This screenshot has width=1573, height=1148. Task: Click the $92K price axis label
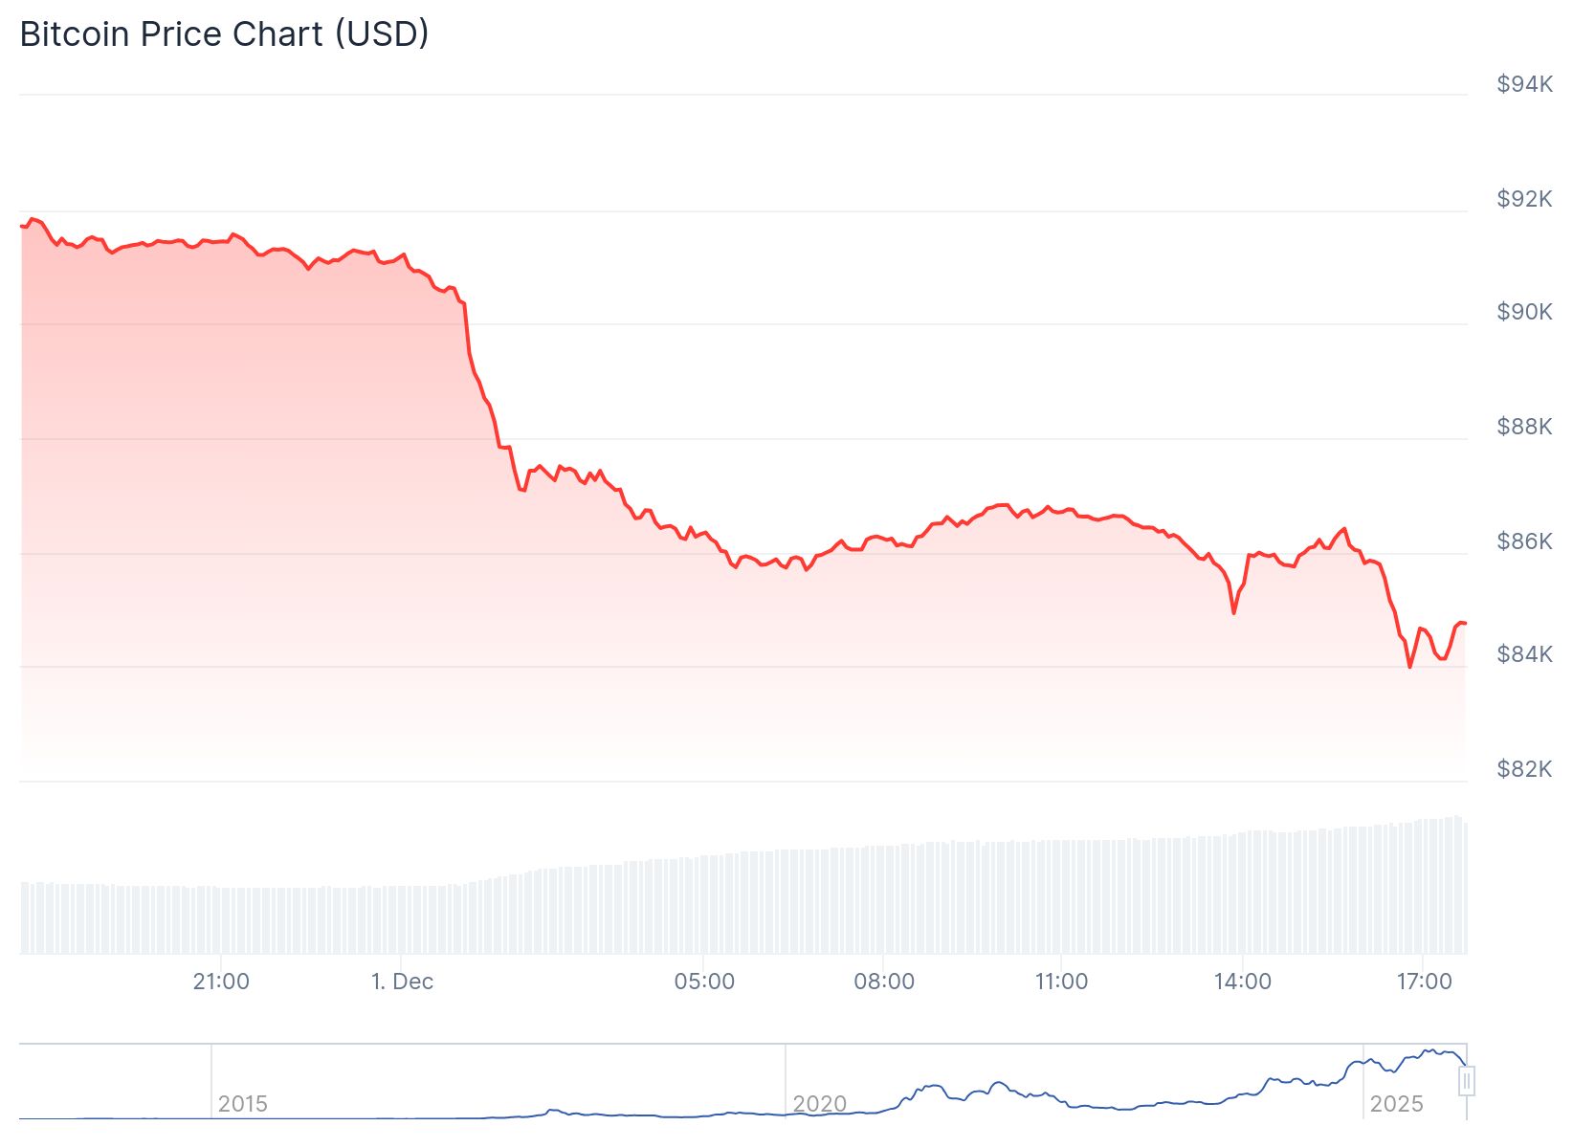(x=1524, y=199)
